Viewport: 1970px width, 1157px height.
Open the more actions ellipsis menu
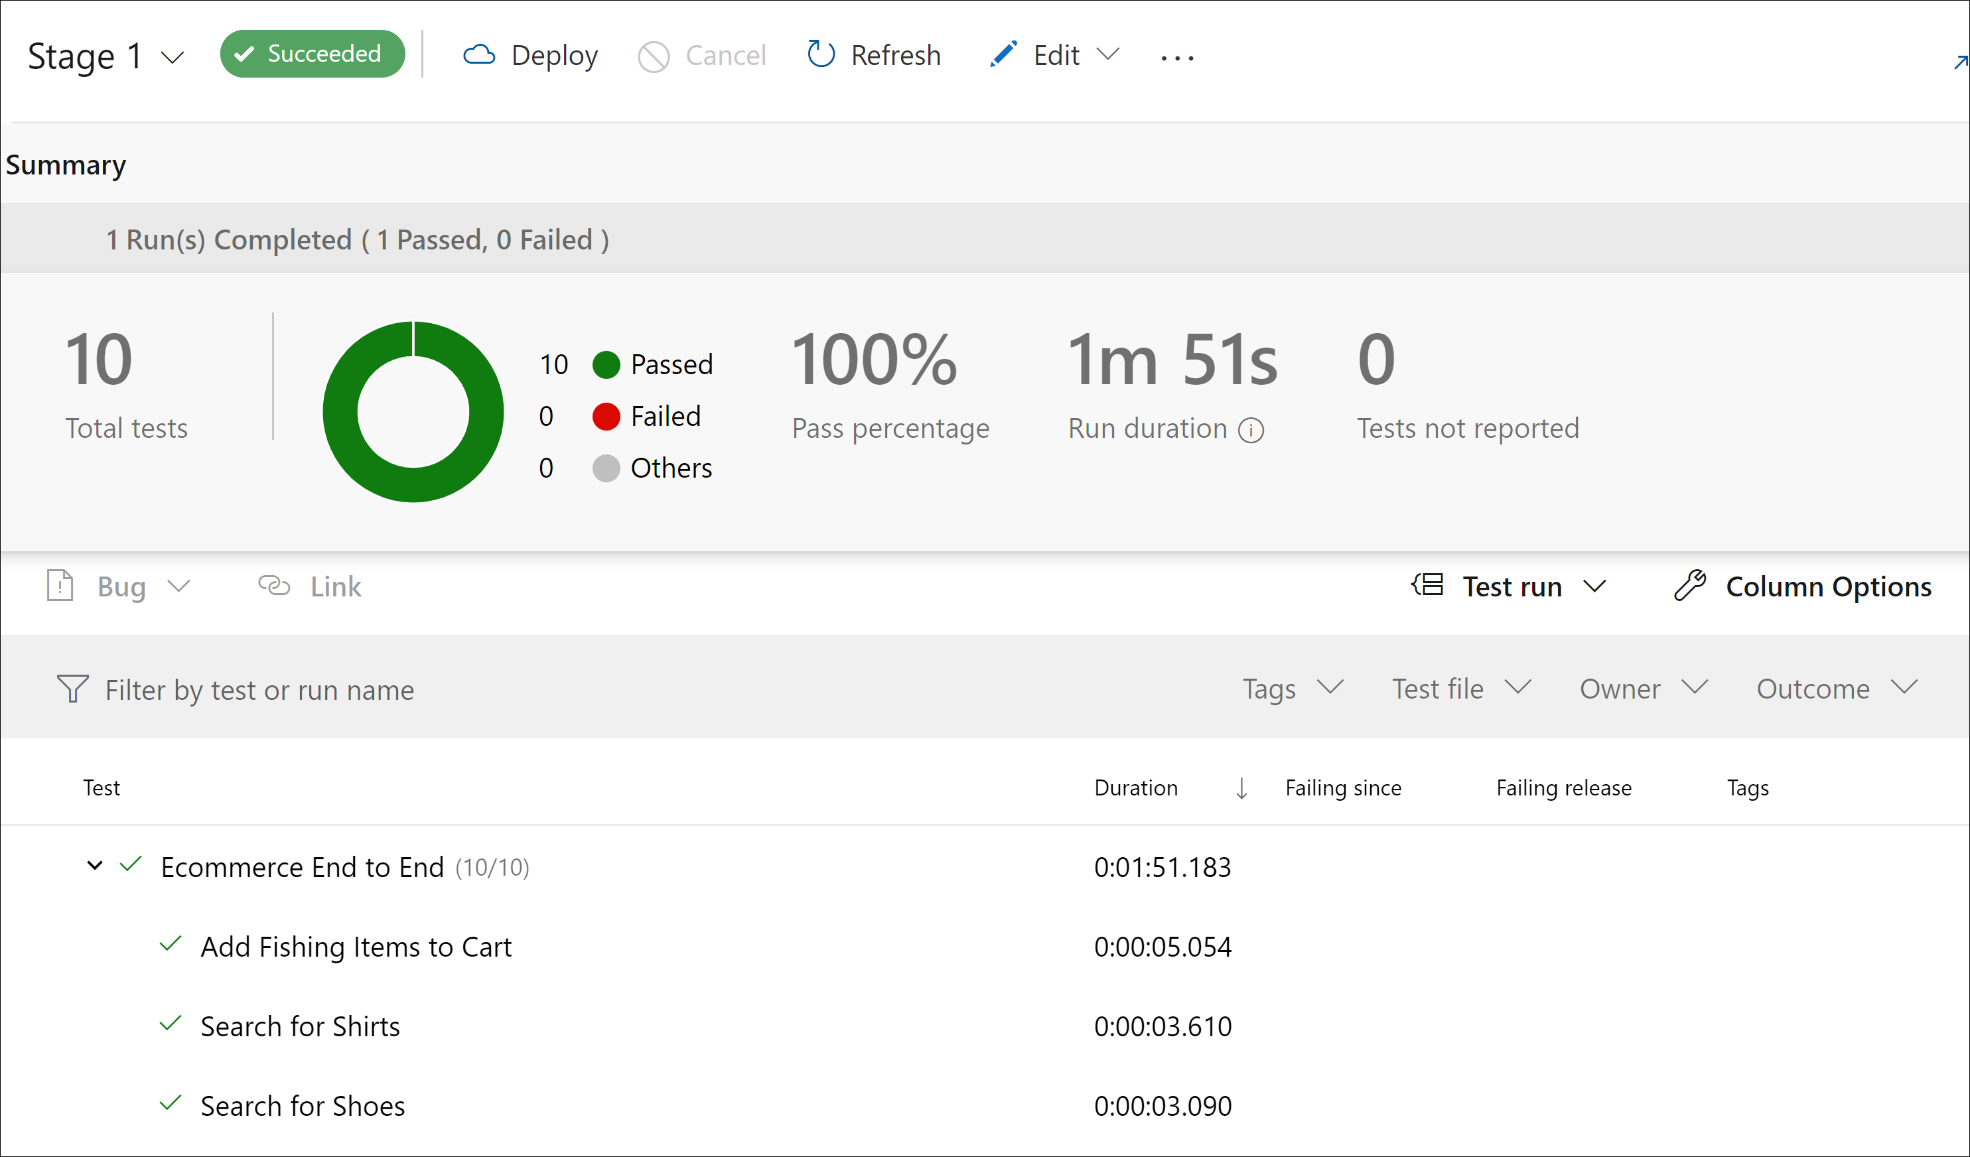coord(1176,58)
